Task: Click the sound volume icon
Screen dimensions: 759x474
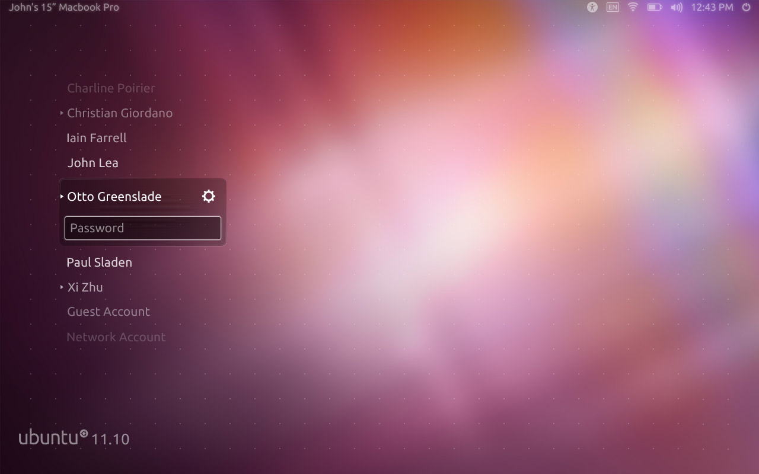Action: (677, 7)
